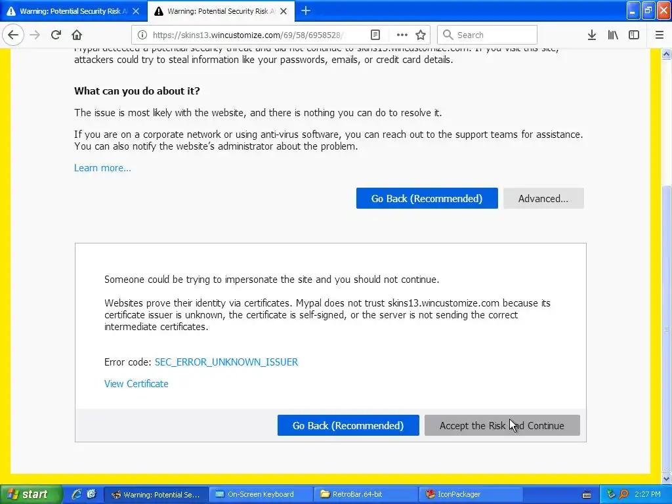Open the page actions three-dot menu

pyautogui.click(x=402, y=35)
